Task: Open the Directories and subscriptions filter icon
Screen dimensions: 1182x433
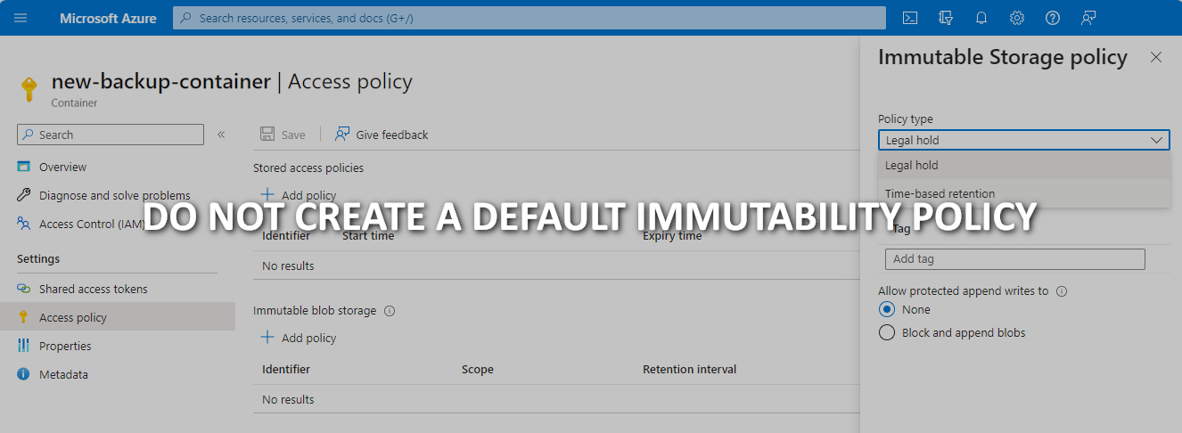Action: click(x=946, y=18)
